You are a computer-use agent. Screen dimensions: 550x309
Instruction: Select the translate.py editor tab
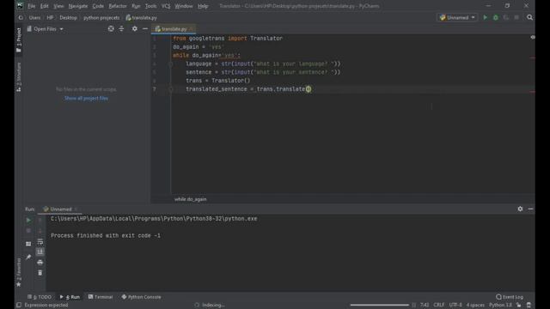point(174,29)
